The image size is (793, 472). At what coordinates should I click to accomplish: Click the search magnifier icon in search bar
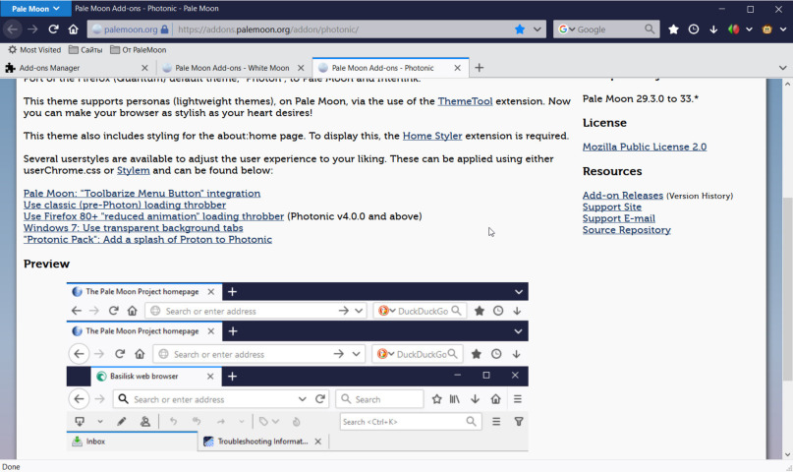(x=650, y=29)
